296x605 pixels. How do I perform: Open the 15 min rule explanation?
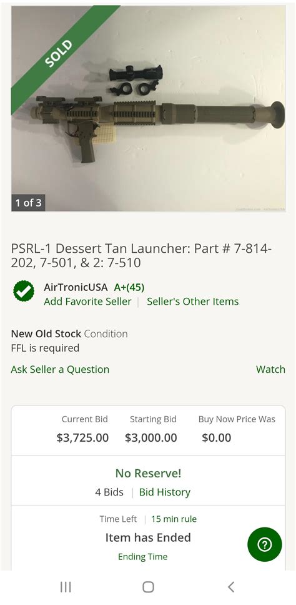point(174,519)
